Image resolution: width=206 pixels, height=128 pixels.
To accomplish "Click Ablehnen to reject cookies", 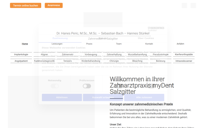I will coord(62,97).
